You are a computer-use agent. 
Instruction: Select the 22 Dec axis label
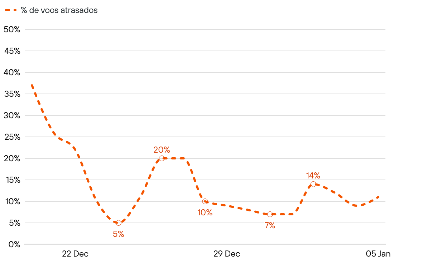coord(75,254)
